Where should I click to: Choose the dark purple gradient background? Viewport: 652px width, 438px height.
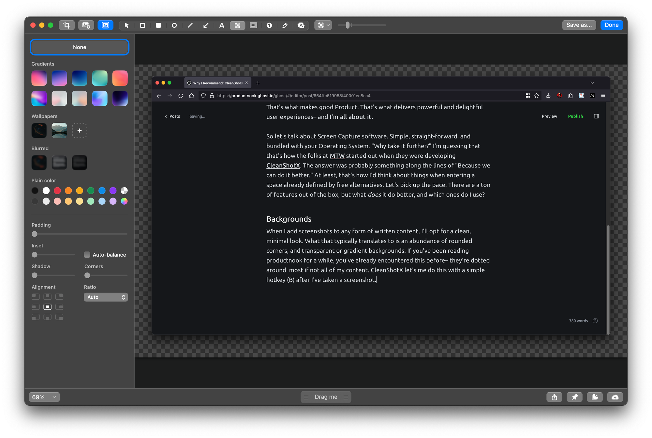click(x=120, y=99)
